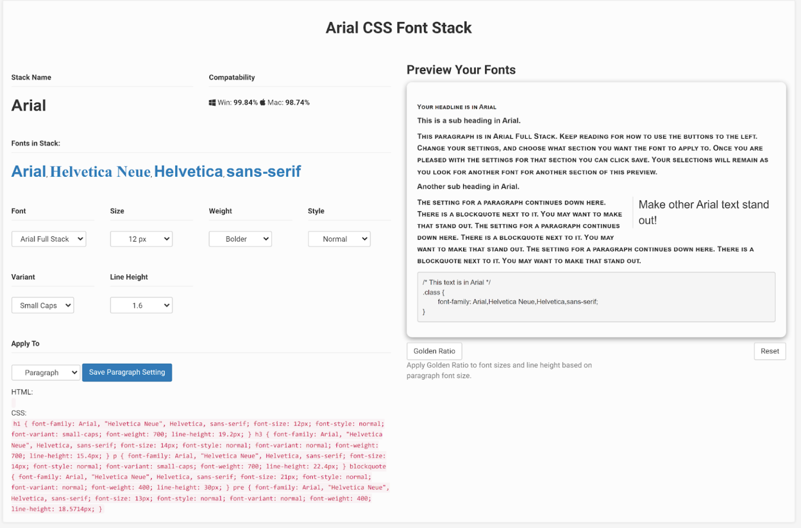Open the Weight dropdown showing Bolder
This screenshot has width=801, height=528.
240,239
